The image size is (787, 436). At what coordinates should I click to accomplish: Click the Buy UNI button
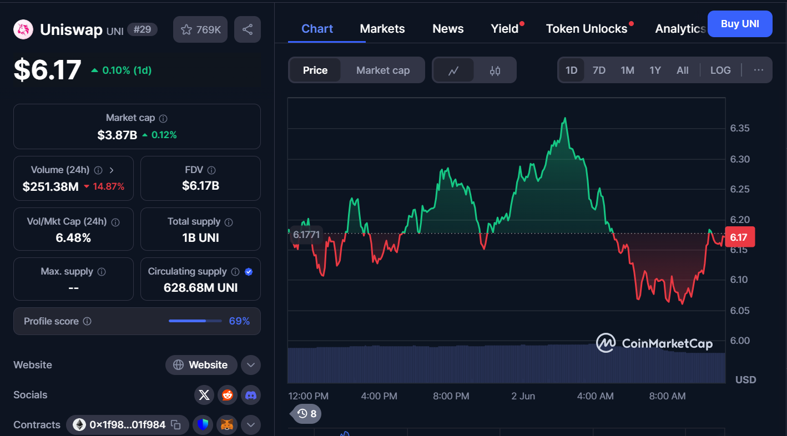(x=740, y=24)
